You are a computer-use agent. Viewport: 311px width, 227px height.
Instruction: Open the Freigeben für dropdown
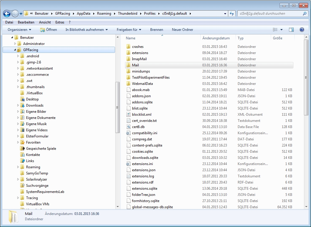(129, 30)
